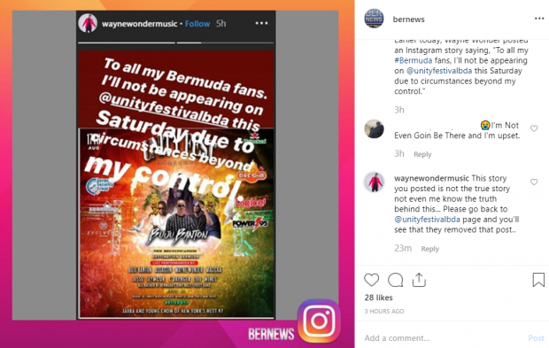Open the waynewondermusic story avatar
This screenshot has height=348, width=549.
click(x=88, y=23)
